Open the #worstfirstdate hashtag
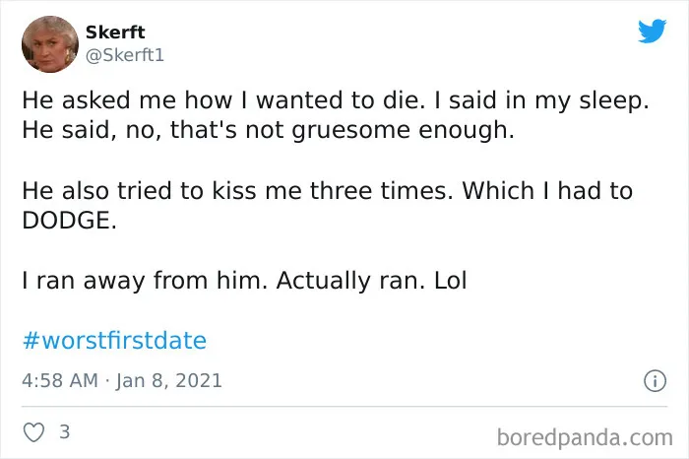 coord(114,341)
